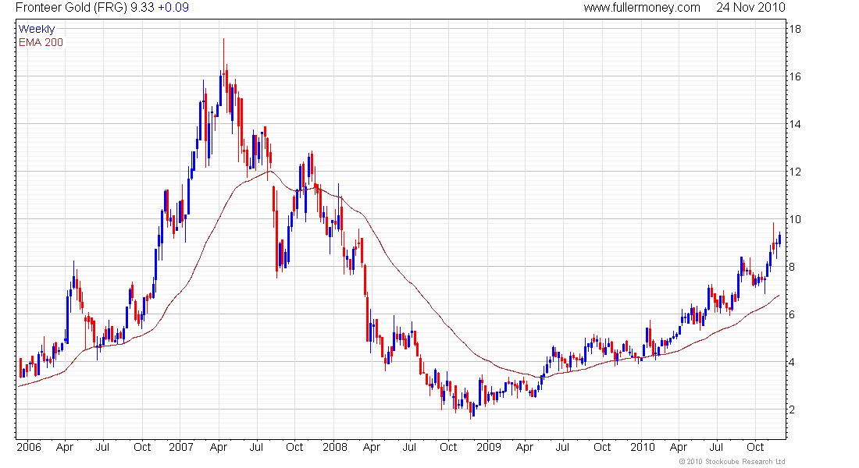Click the 2007 year axis label

pos(181,447)
